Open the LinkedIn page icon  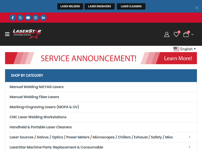click(43, 18)
